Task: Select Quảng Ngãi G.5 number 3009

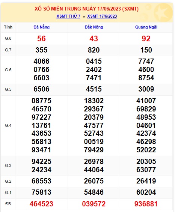Action: click(x=146, y=89)
